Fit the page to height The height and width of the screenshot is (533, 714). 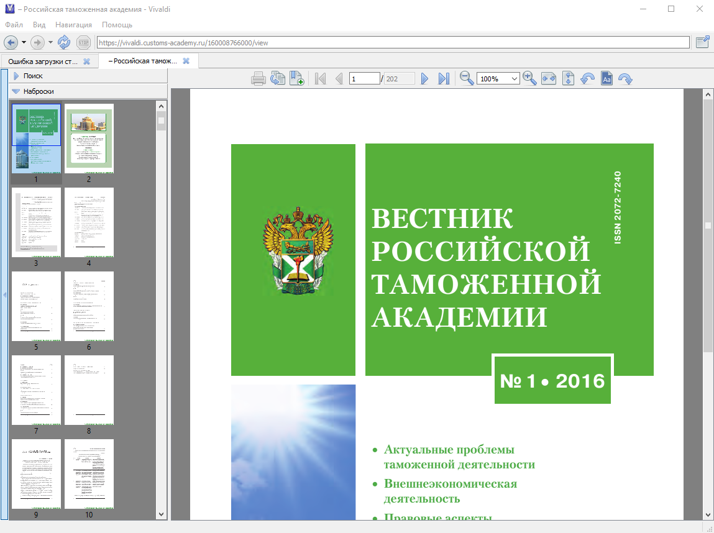[x=568, y=79]
